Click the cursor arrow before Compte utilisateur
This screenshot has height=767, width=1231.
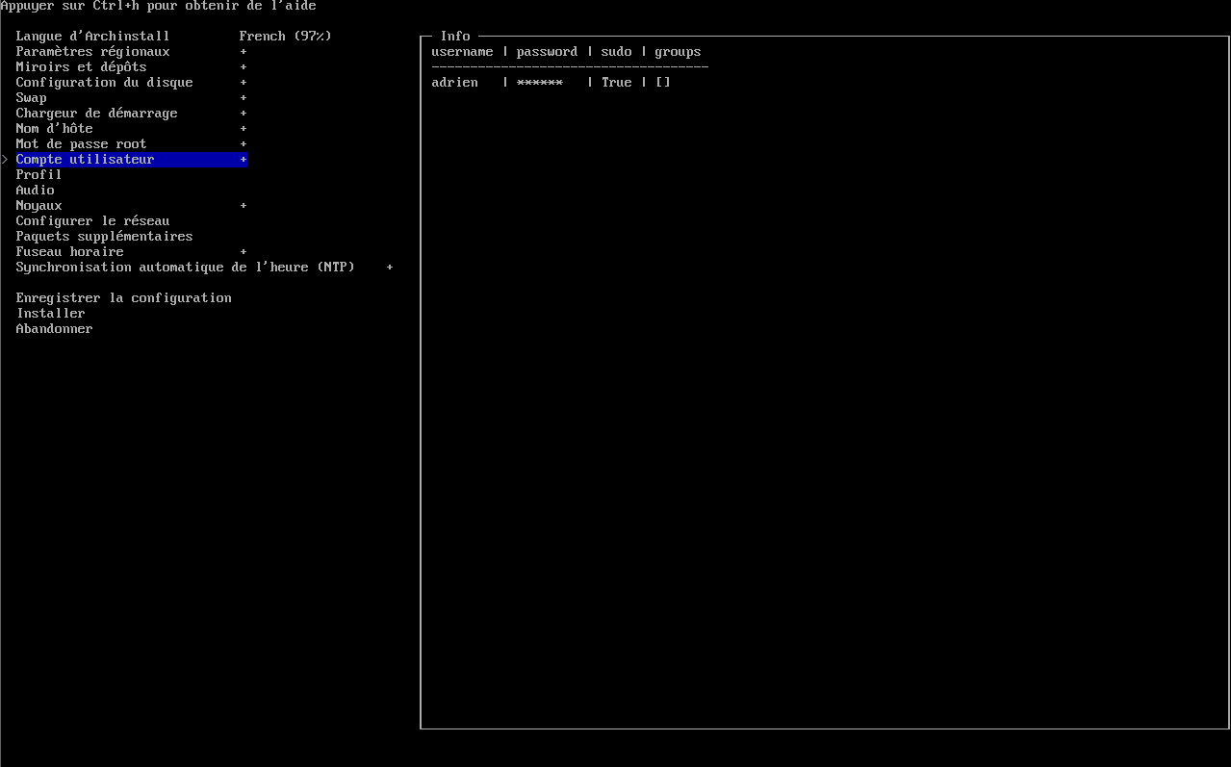[x=5, y=159]
